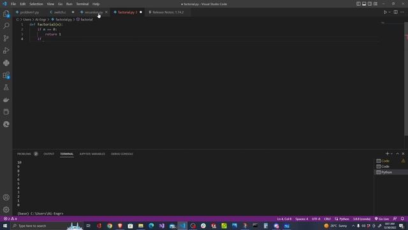Viewport: 408px width, 230px height.
Task: Open the notifications bell in status bar
Action: point(402,218)
